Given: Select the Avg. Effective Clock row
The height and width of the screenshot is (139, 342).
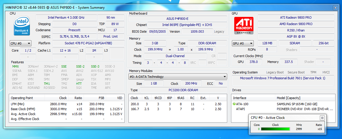Looking at the screenshot, I should click(x=67, y=119).
